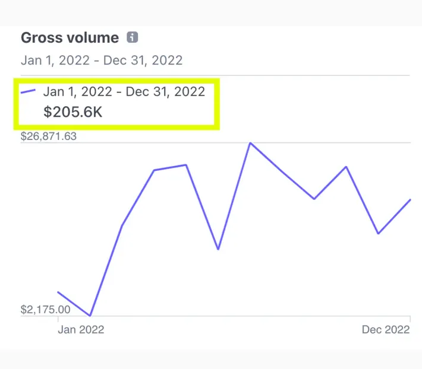This screenshot has width=422, height=369.
Task: Click the lowest point of the chart line
Action: pyautogui.click(x=90, y=316)
